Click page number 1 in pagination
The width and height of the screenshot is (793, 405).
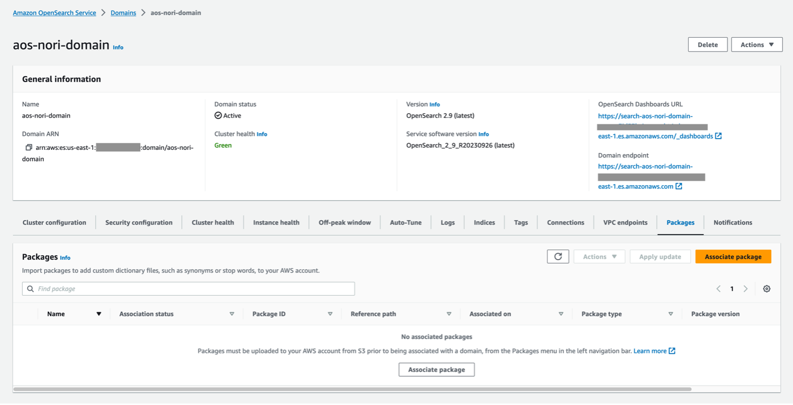click(x=732, y=289)
